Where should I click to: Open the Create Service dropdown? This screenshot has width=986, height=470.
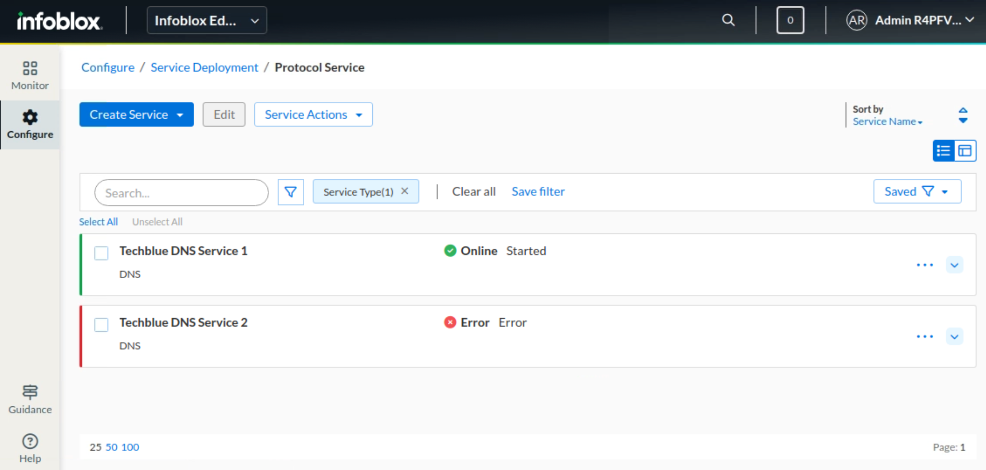(136, 115)
